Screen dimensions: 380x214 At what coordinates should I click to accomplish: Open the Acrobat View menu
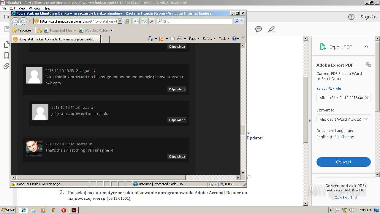pos(22,8)
